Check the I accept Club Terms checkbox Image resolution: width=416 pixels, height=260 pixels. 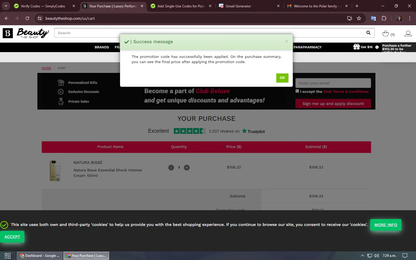(x=297, y=91)
